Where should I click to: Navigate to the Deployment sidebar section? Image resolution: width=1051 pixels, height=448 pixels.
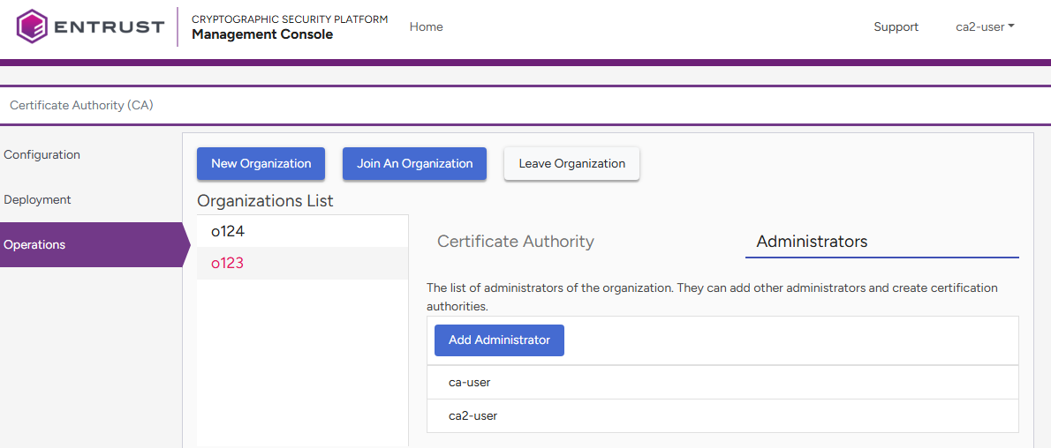37,199
